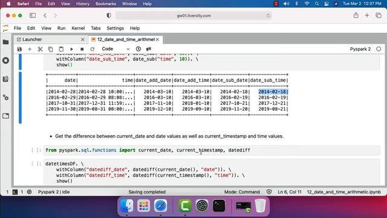Click the terminal count icon in status bar
Screen dimensions: 387x218
15,192
